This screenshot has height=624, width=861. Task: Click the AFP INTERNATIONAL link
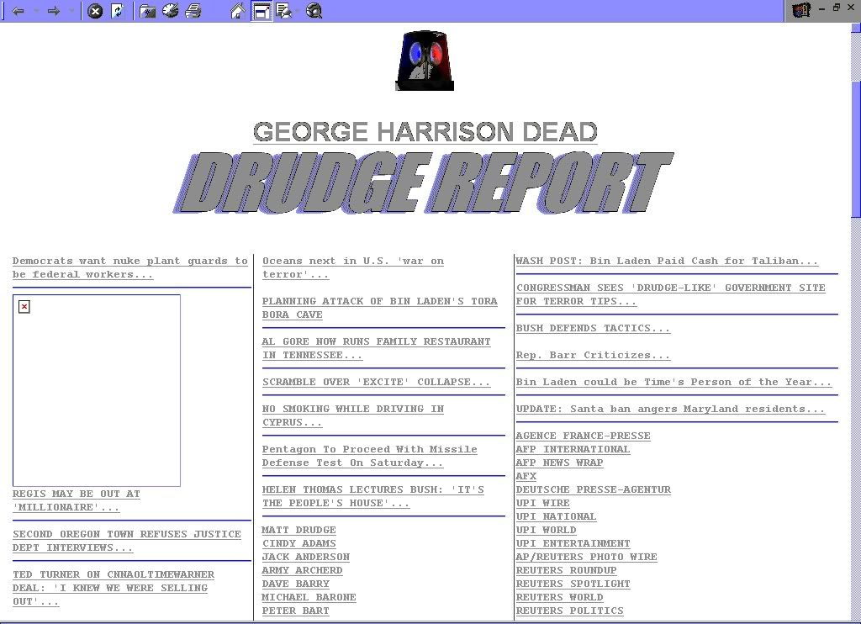coord(573,449)
